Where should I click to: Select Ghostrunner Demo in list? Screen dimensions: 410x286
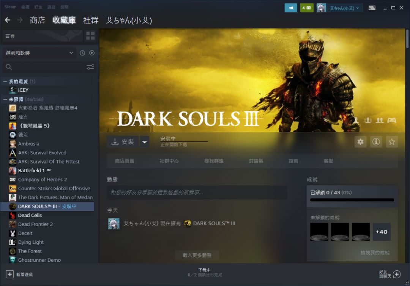click(x=47, y=260)
